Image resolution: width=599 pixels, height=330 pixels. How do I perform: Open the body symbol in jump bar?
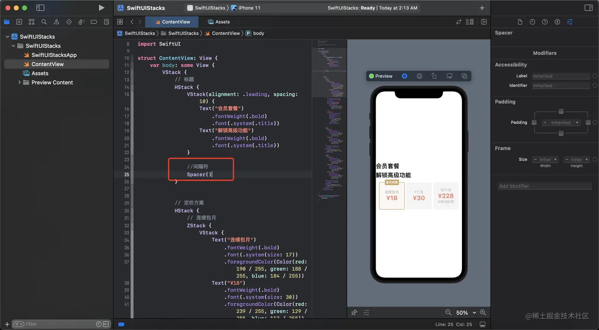click(255, 33)
